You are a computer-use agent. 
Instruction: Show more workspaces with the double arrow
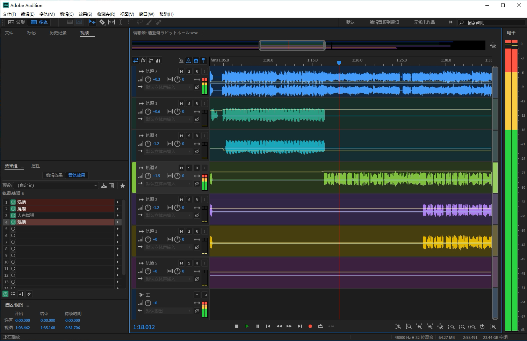(x=450, y=22)
